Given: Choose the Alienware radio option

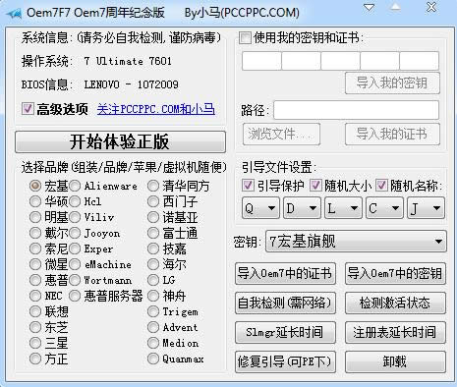Looking at the screenshot, I should (75, 186).
